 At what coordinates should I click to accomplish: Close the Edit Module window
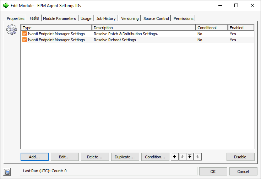(252, 5)
